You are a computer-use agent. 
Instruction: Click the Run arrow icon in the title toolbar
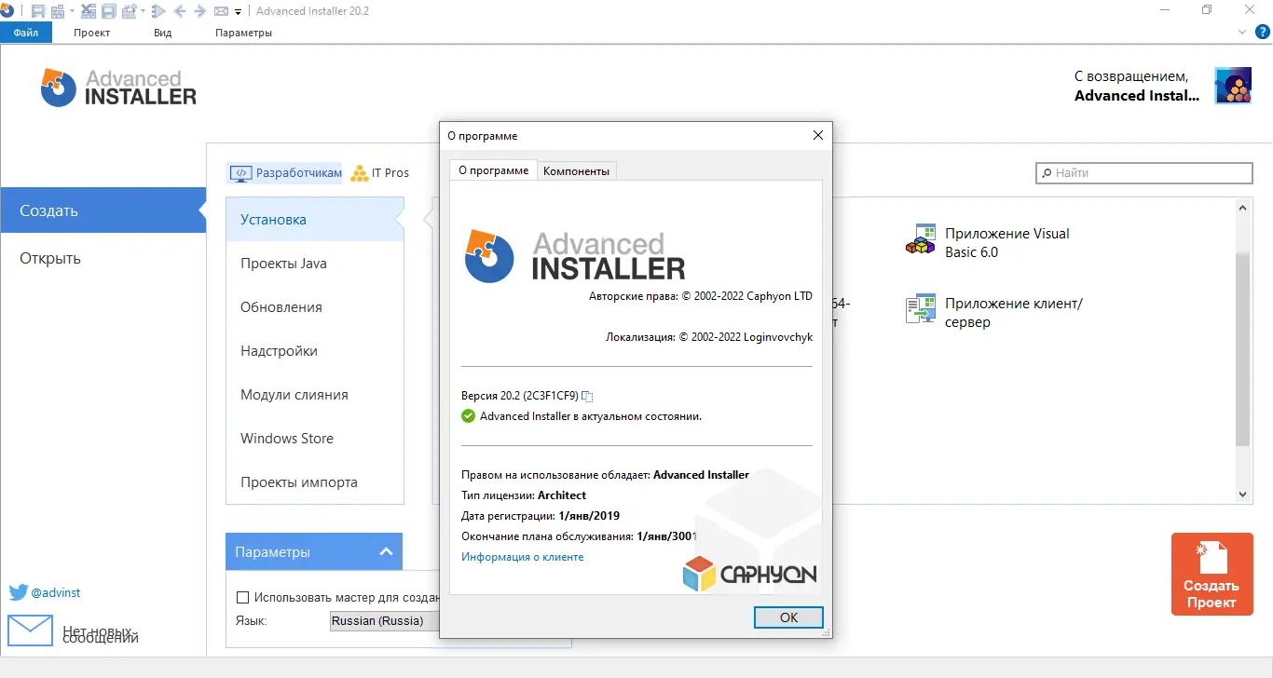(158, 11)
